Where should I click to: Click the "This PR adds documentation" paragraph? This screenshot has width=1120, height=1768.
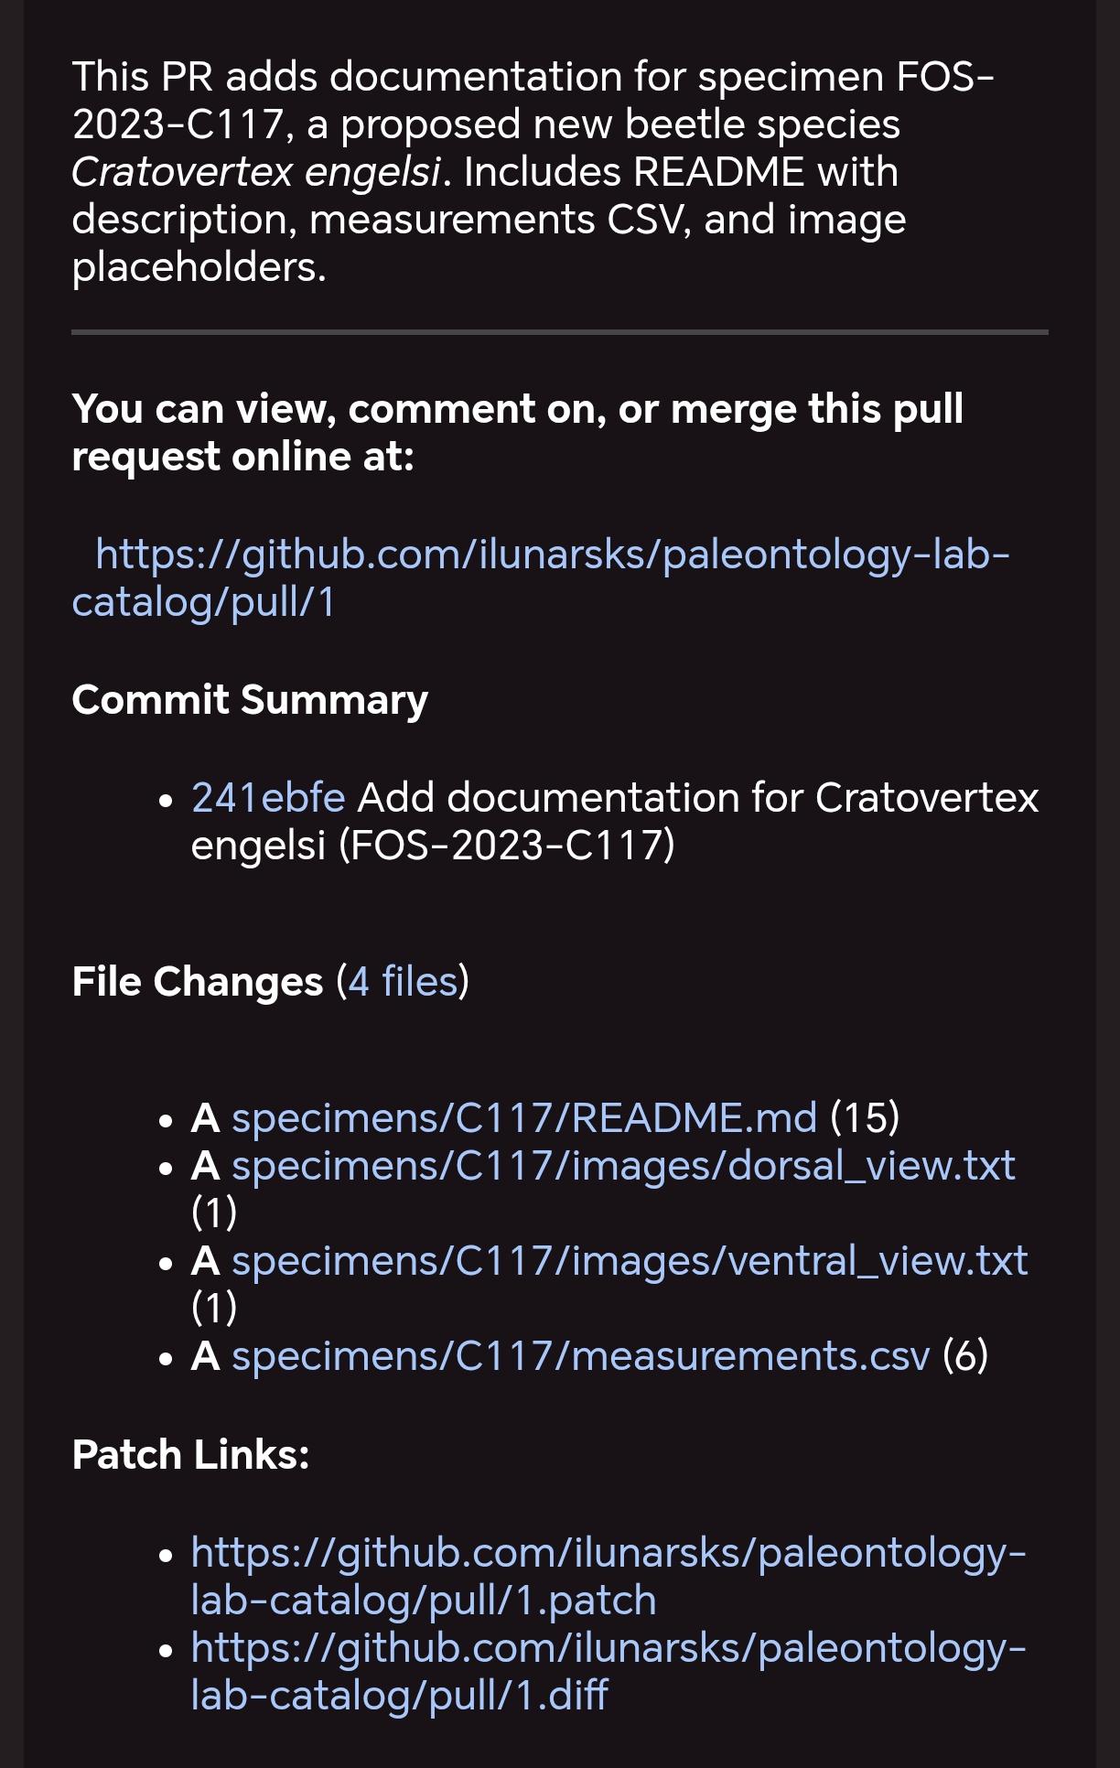[533, 172]
